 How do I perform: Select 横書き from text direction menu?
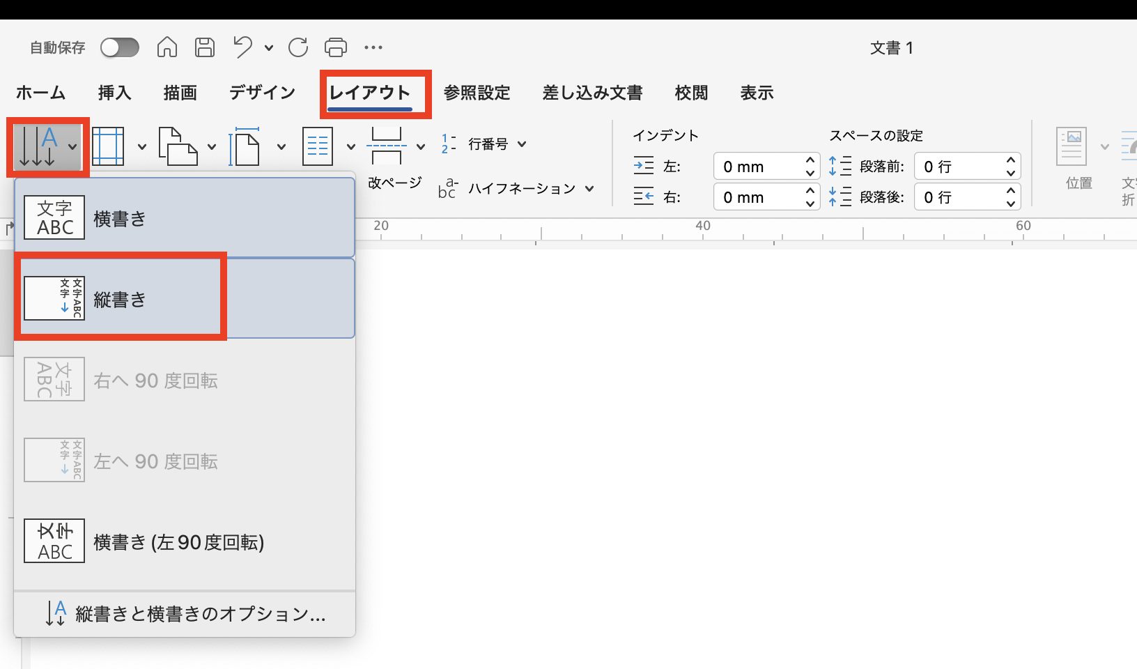pyautogui.click(x=185, y=218)
